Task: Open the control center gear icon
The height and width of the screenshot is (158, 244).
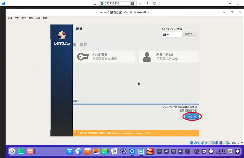Action: pyautogui.click(x=123, y=151)
